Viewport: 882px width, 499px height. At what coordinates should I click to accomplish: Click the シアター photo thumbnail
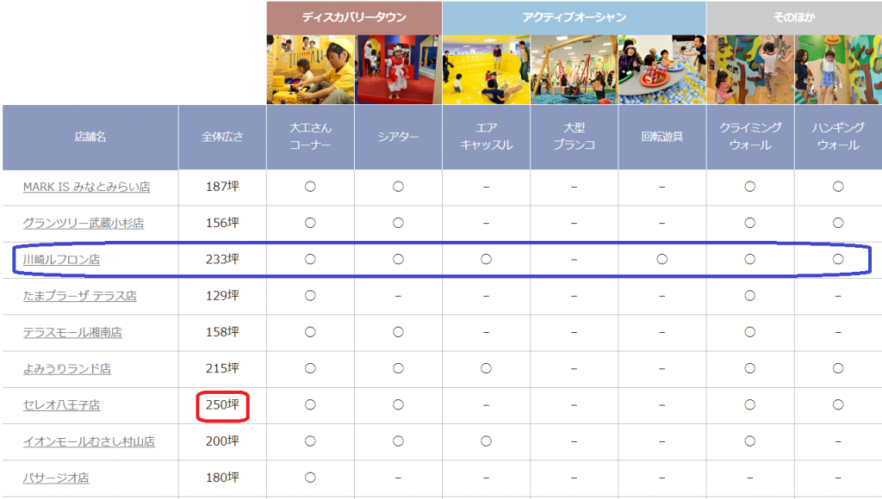tap(398, 70)
